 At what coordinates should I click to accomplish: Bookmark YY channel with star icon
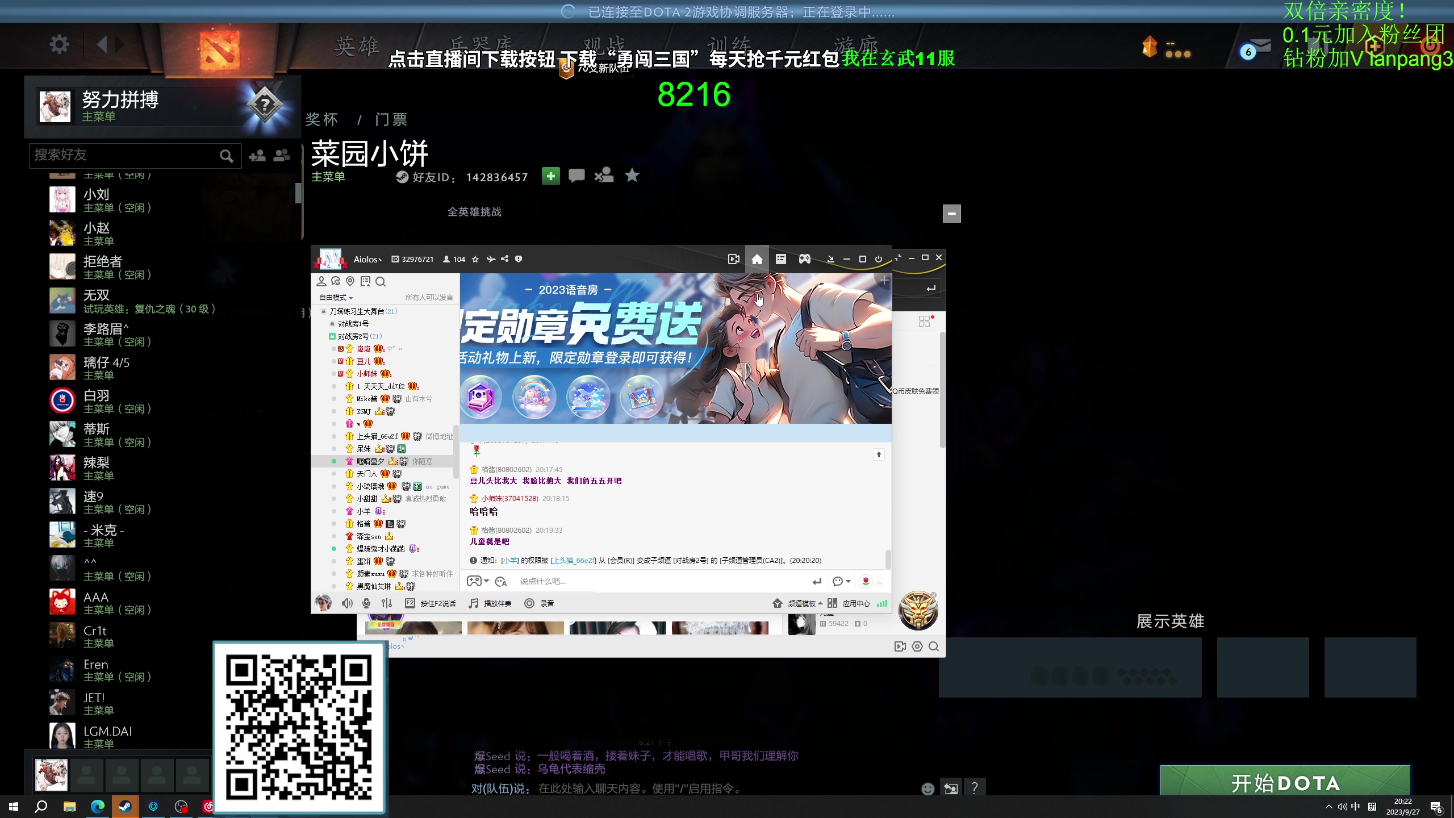tap(475, 259)
